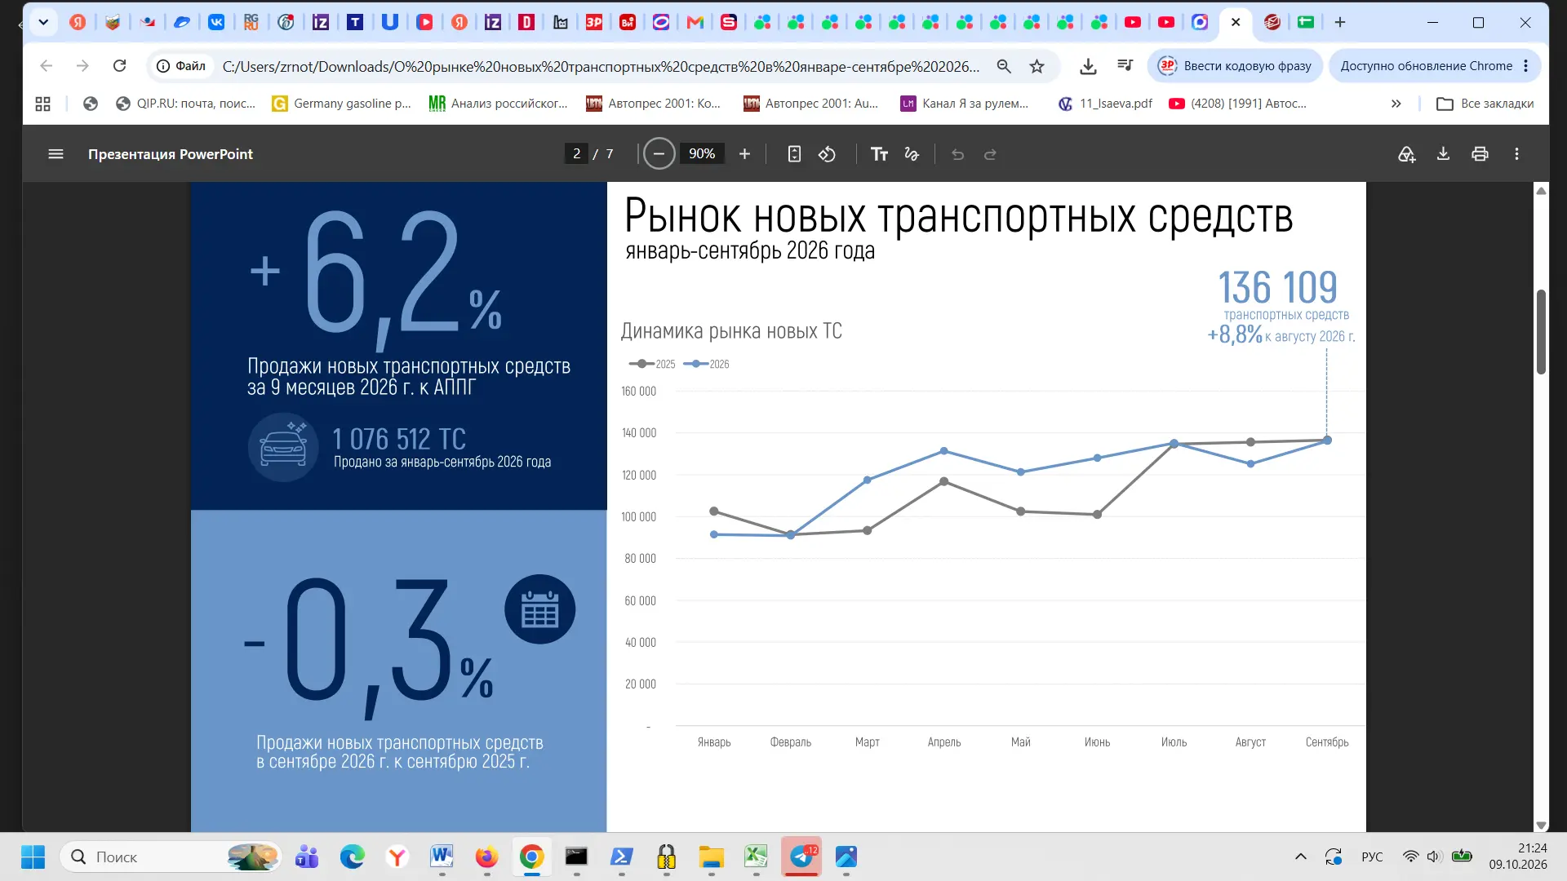This screenshot has height=881, width=1567.
Task: Click the 90% zoom level field
Action: (x=702, y=154)
